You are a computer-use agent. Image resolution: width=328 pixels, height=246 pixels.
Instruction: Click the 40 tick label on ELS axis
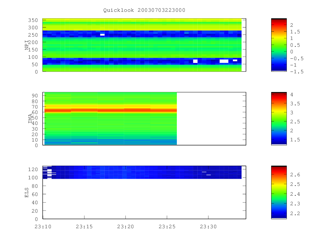point(36,203)
